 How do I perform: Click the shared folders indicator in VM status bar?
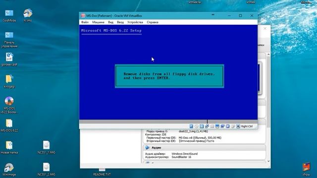tap(217, 126)
